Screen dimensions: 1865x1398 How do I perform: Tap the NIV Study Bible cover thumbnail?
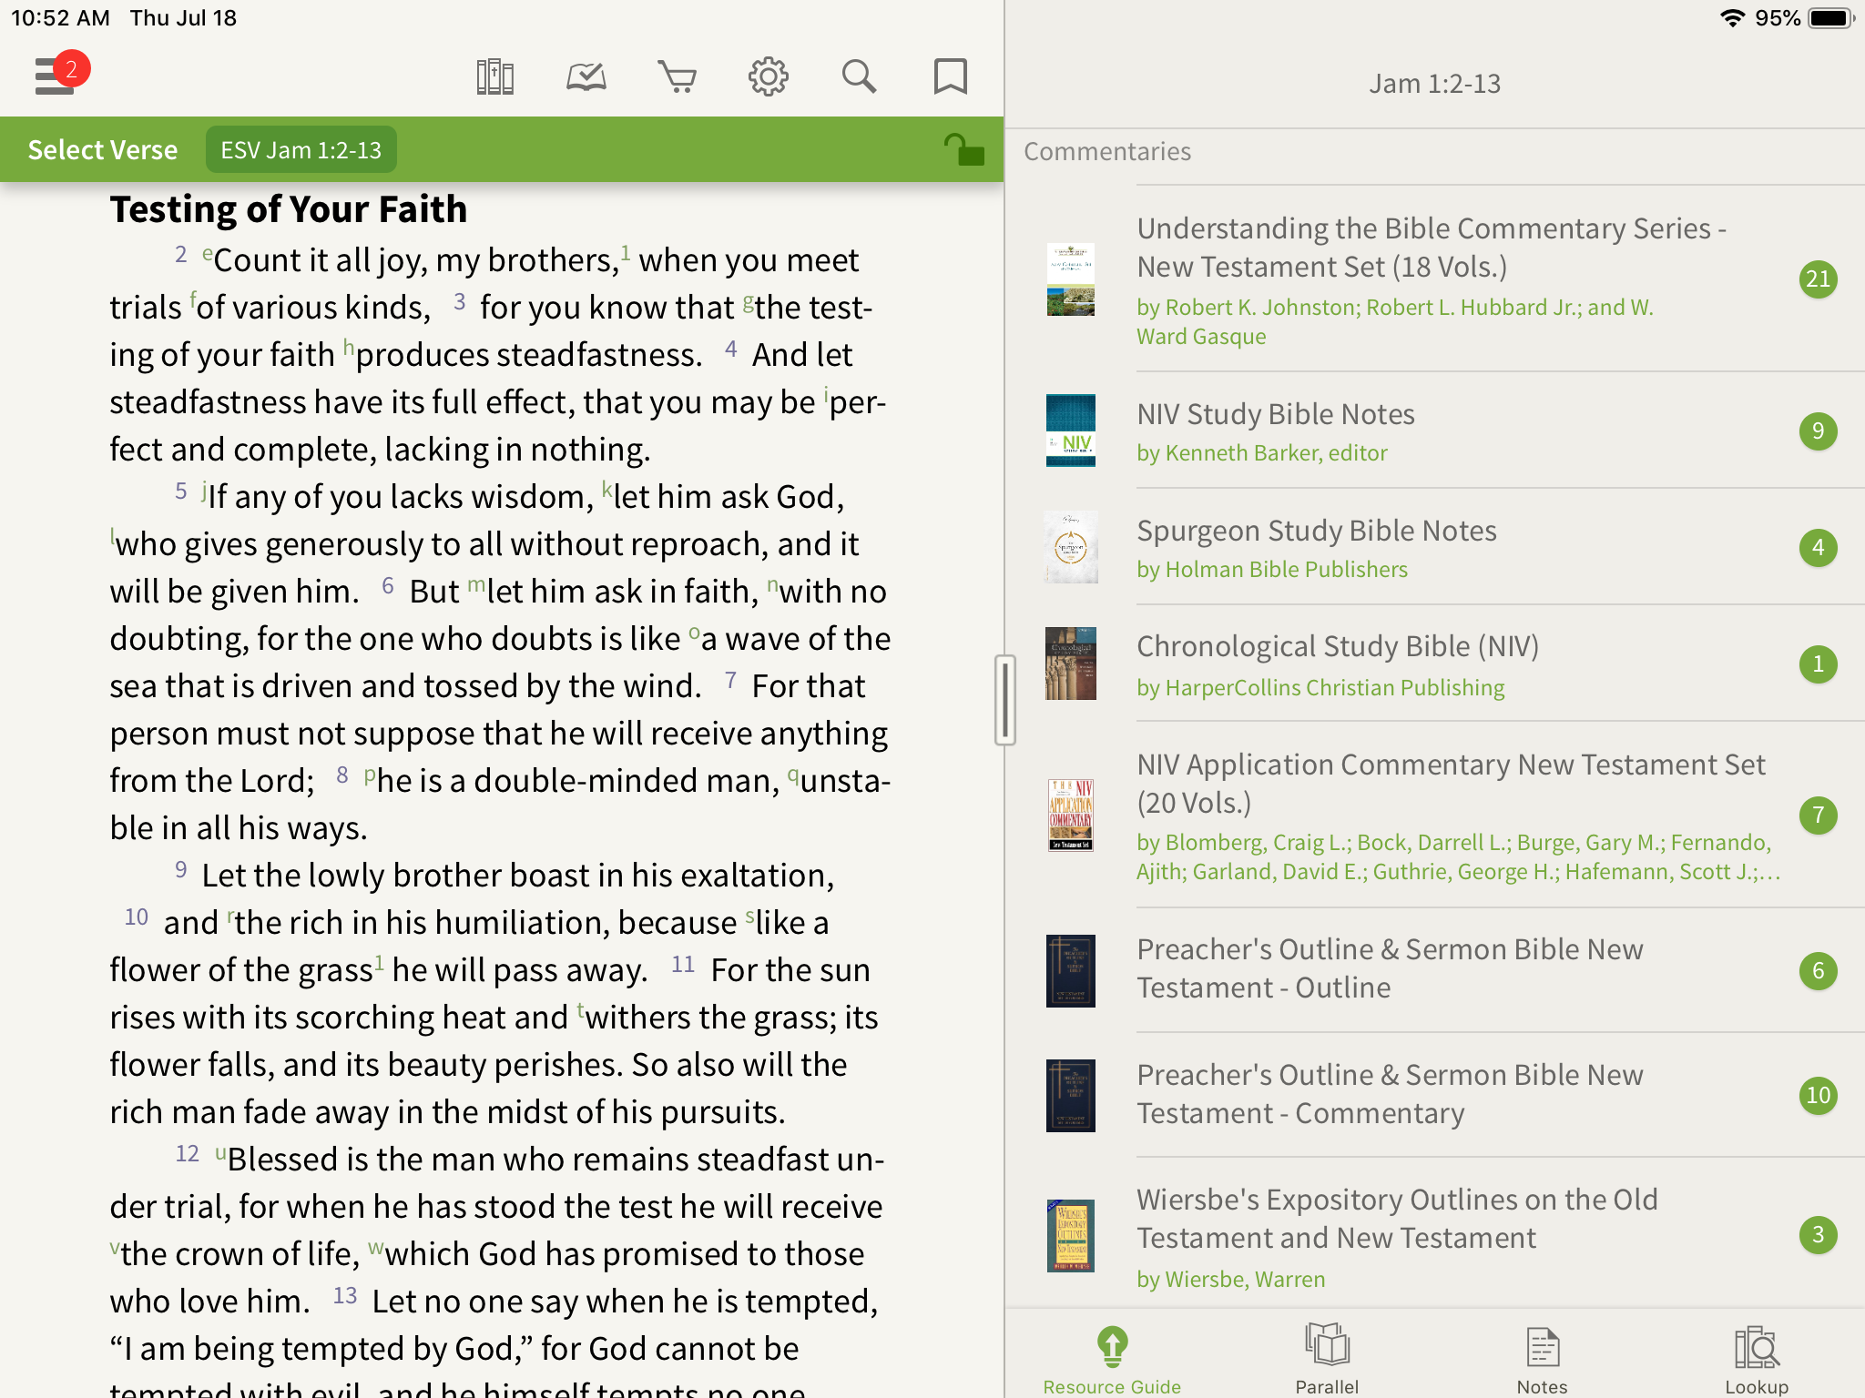(x=1071, y=431)
